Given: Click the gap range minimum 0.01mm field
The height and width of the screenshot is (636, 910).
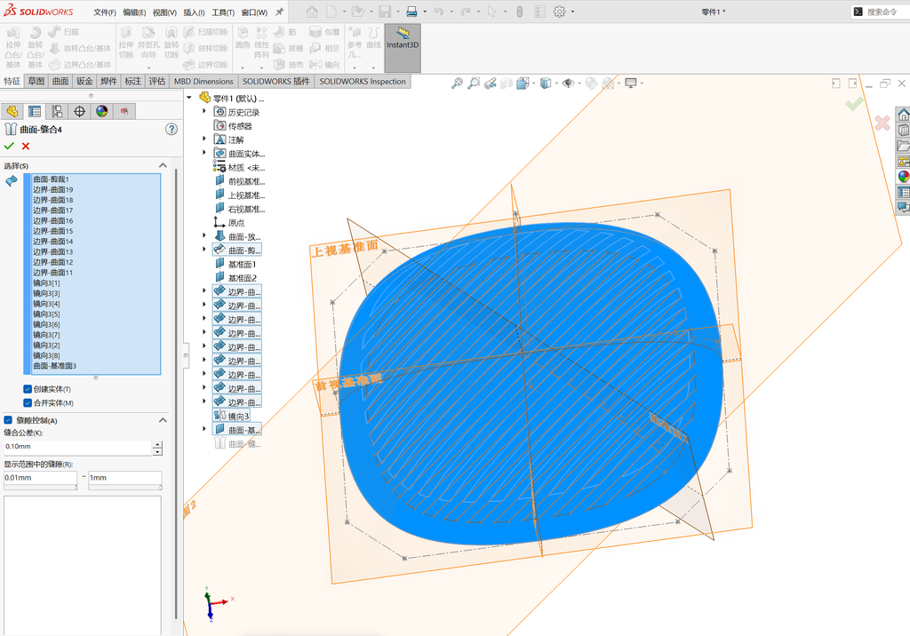Looking at the screenshot, I should (x=40, y=478).
